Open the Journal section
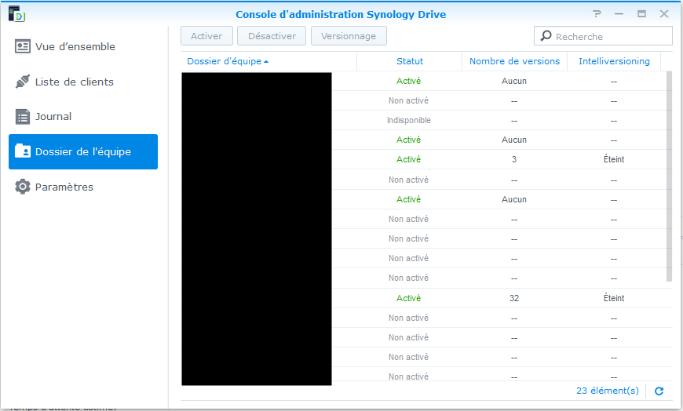Viewport: 683px width, 411px height. (x=83, y=117)
